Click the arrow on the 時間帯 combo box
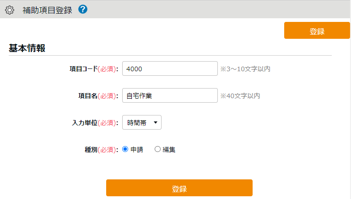This screenshot has width=351, height=199. [x=155, y=122]
